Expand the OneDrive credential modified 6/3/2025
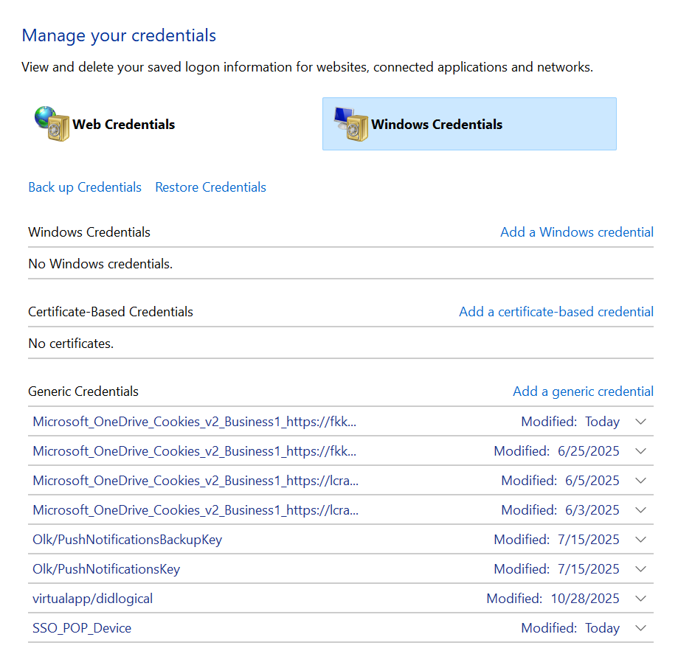Viewport: 678px width, 651px height. click(x=641, y=510)
